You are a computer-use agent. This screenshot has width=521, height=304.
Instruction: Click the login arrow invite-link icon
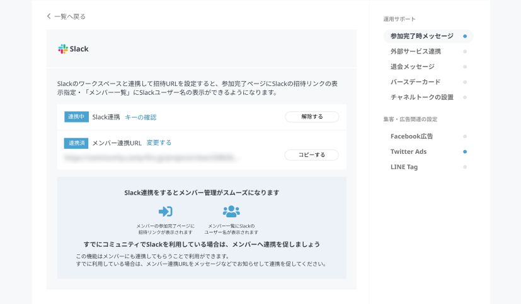coord(165,211)
